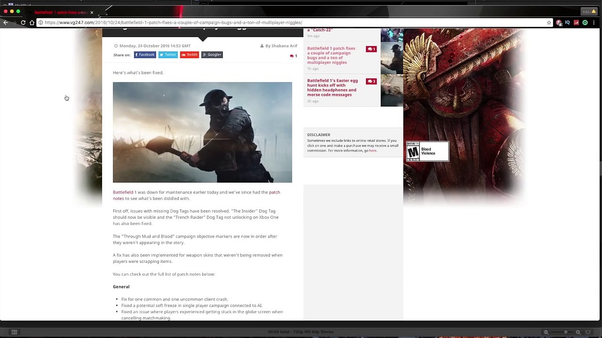602x338 pixels.
Task: Open the browser home page icon
Action: 32,23
